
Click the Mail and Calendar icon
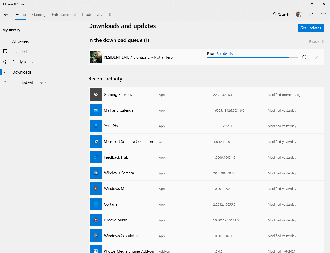pyautogui.click(x=96, y=110)
